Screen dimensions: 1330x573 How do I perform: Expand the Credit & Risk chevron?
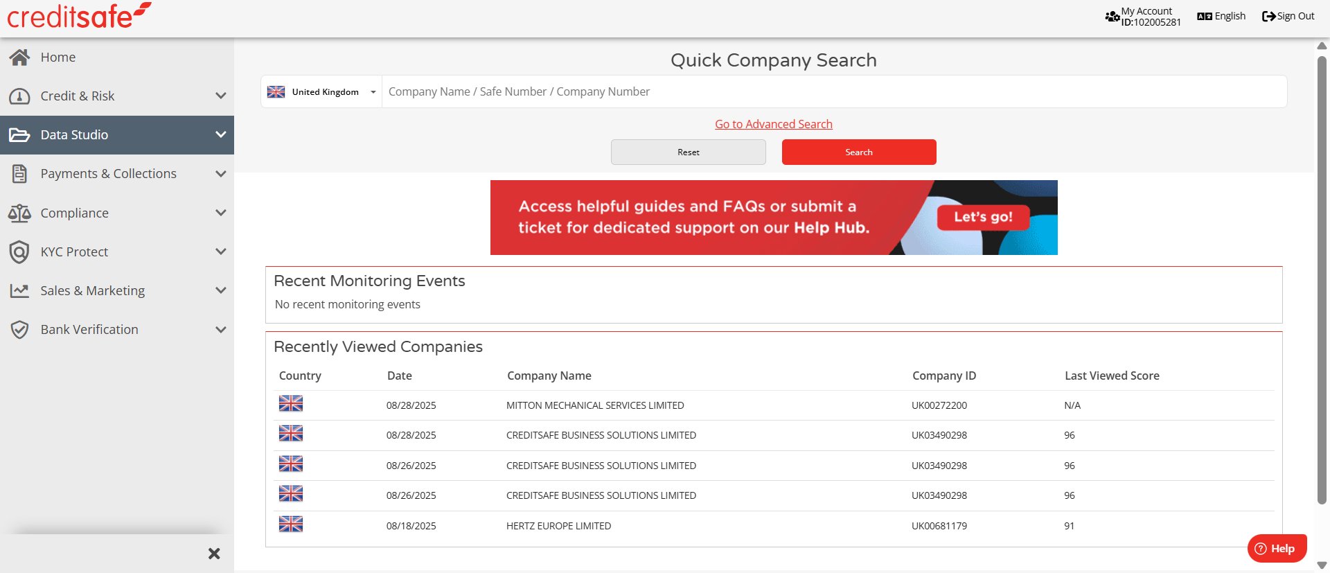point(221,96)
